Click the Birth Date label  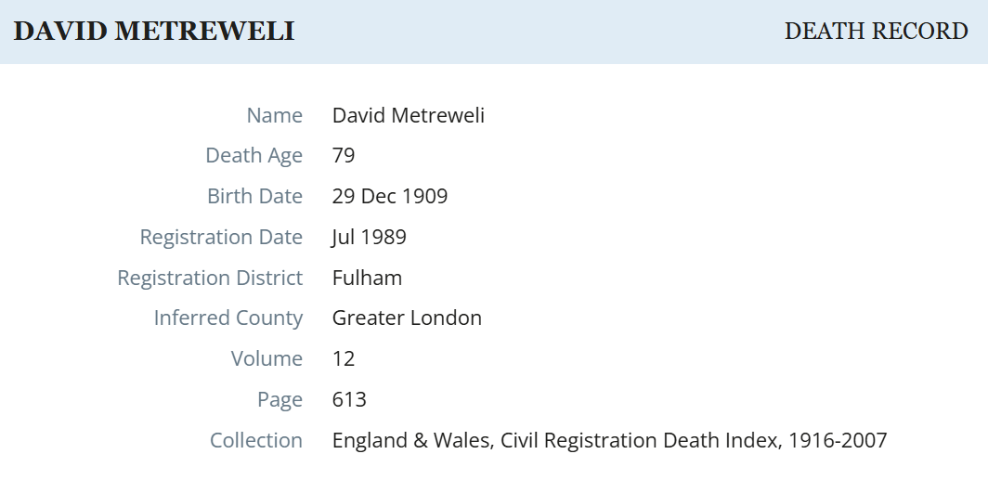(x=254, y=197)
